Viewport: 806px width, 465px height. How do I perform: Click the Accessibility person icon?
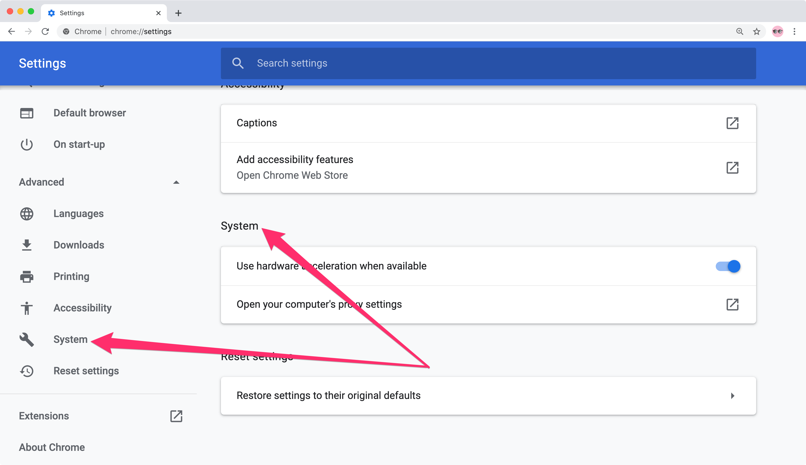26,308
